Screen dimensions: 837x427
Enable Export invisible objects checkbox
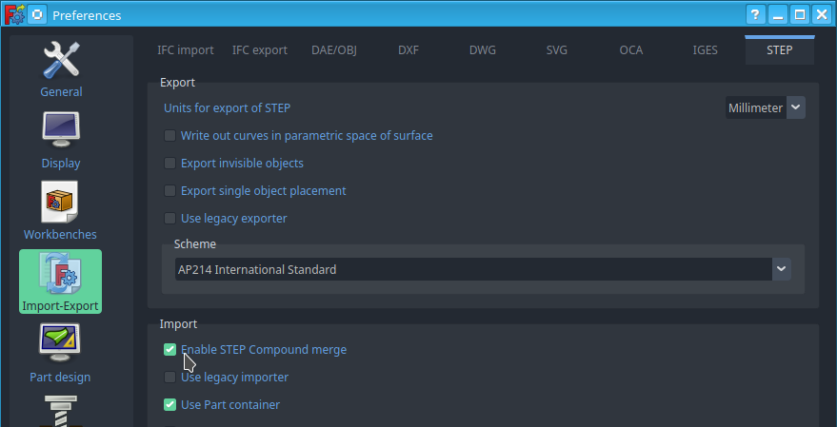[x=169, y=164]
